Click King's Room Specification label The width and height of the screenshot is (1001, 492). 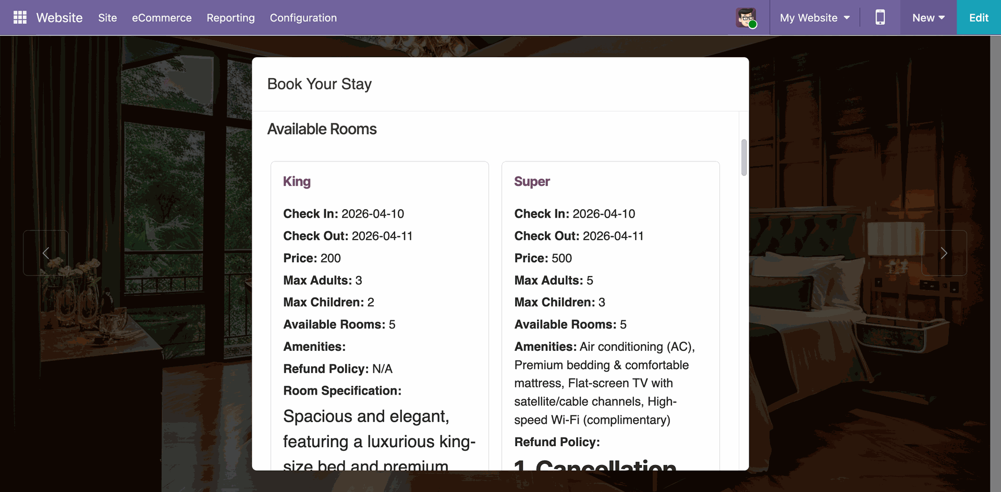click(x=343, y=391)
